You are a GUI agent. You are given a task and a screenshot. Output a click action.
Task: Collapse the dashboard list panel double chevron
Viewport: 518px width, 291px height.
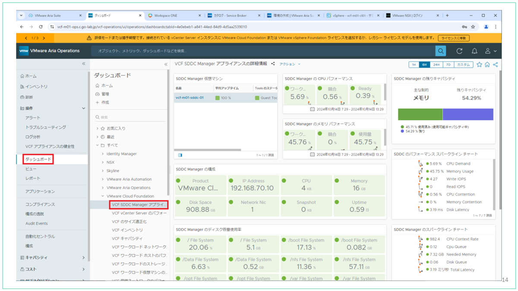pos(166,64)
